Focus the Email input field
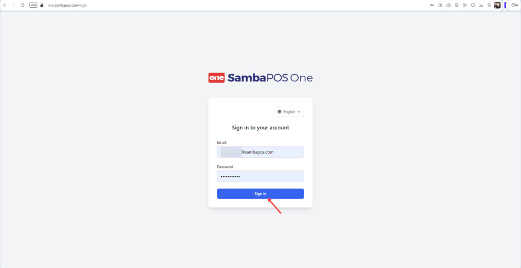Viewport: 521px width, 268px height. pyautogui.click(x=260, y=152)
